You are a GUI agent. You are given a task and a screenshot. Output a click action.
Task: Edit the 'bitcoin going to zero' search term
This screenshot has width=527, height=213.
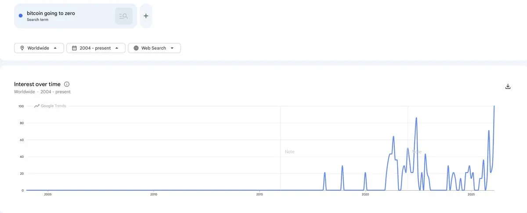(51, 14)
